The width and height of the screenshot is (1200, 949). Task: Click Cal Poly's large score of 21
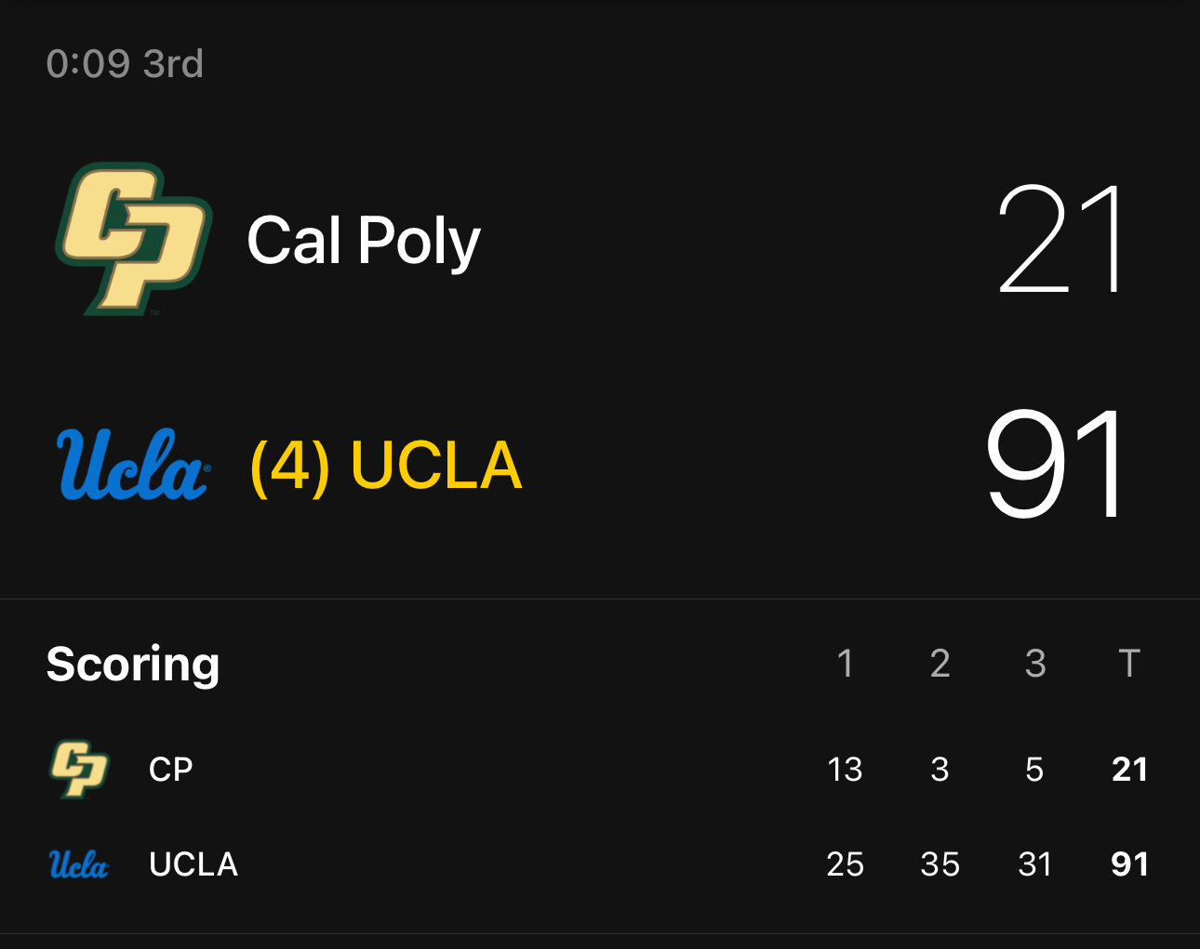click(1061, 239)
